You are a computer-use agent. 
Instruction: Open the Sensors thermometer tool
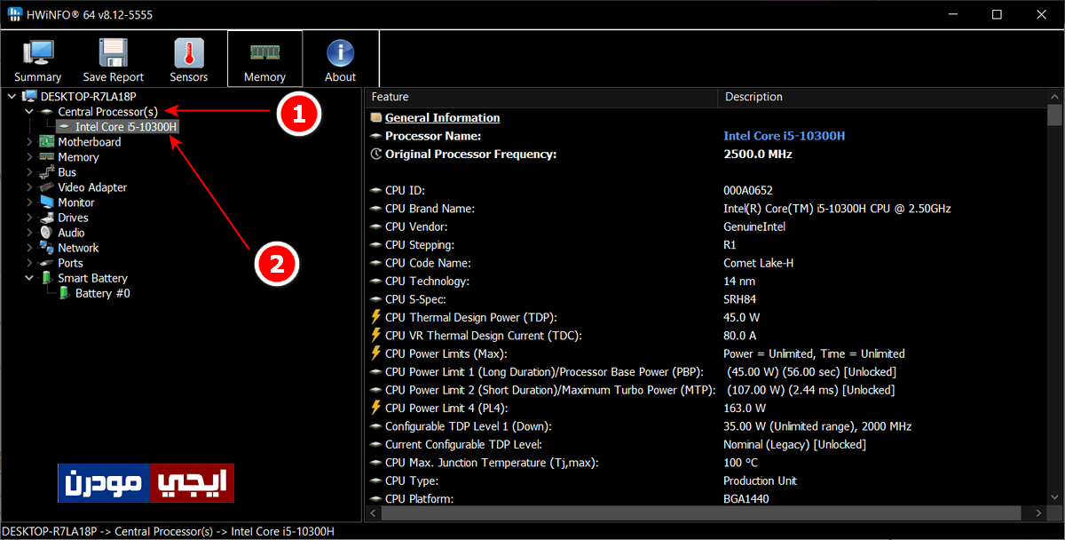189,60
